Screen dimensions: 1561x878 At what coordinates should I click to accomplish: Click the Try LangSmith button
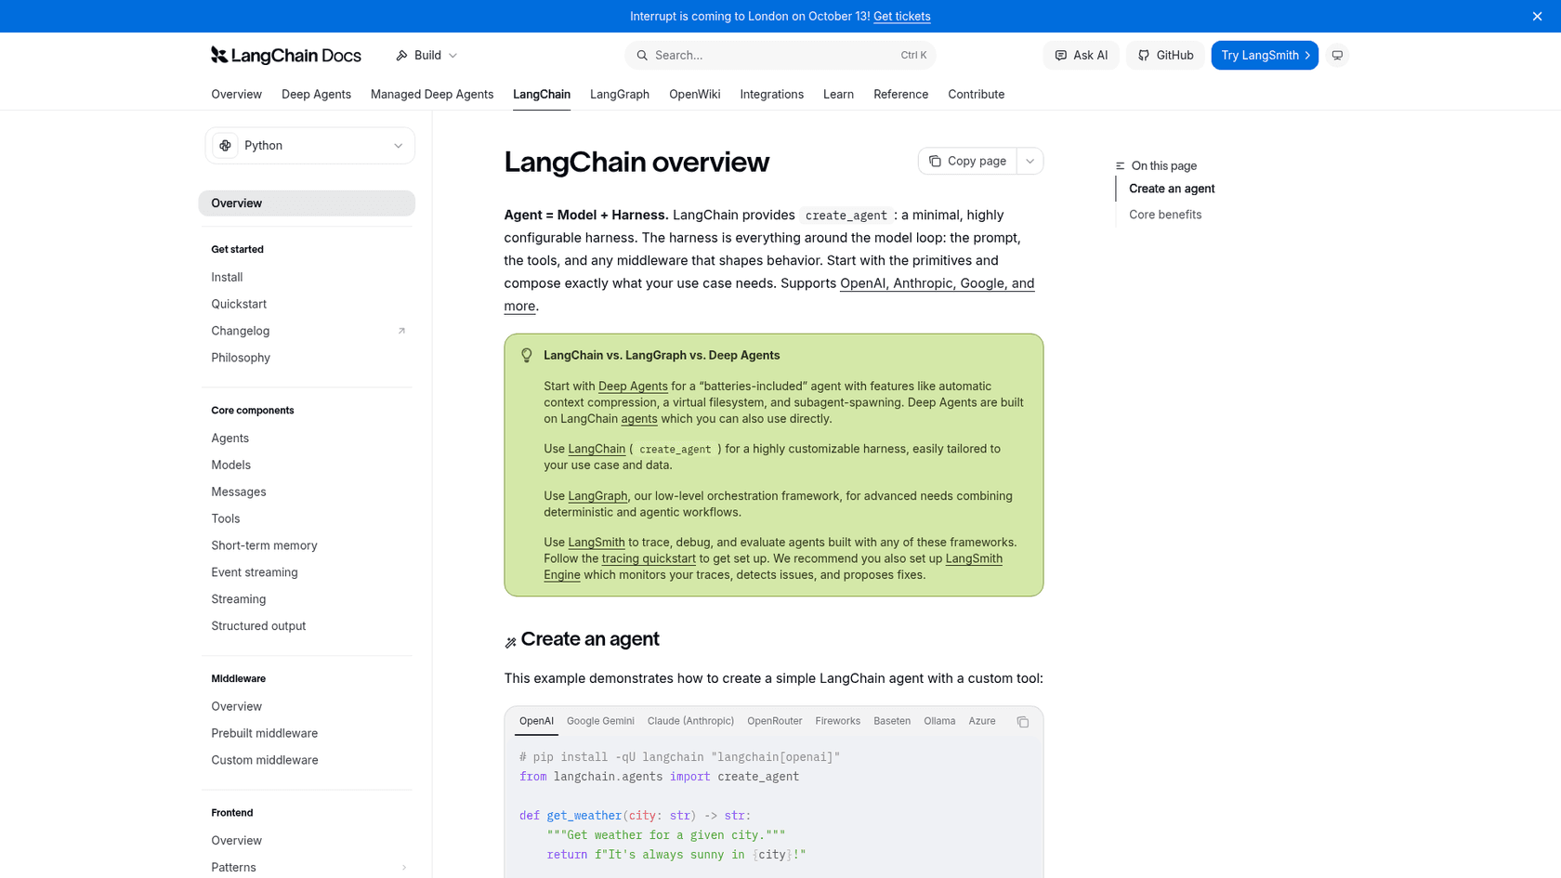(1265, 56)
